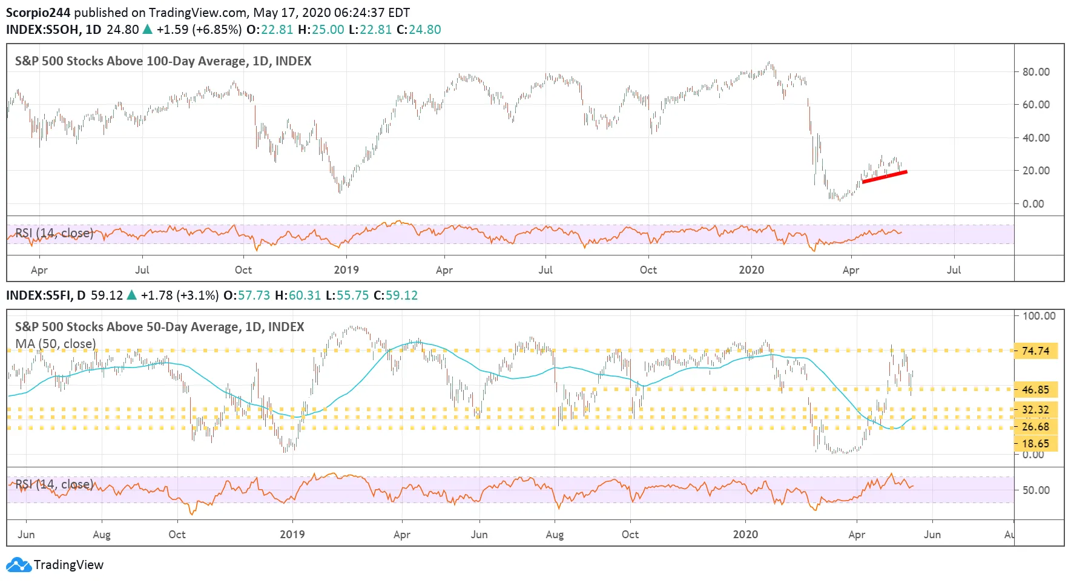Click the green up arrow next to 59.12
This screenshot has width=1071, height=583.
[131, 295]
